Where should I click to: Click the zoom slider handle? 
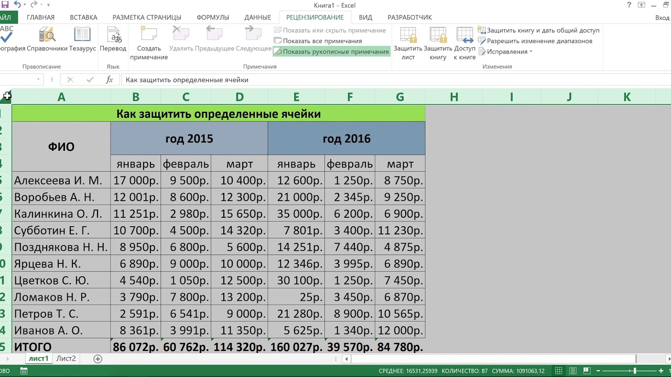[635, 371]
